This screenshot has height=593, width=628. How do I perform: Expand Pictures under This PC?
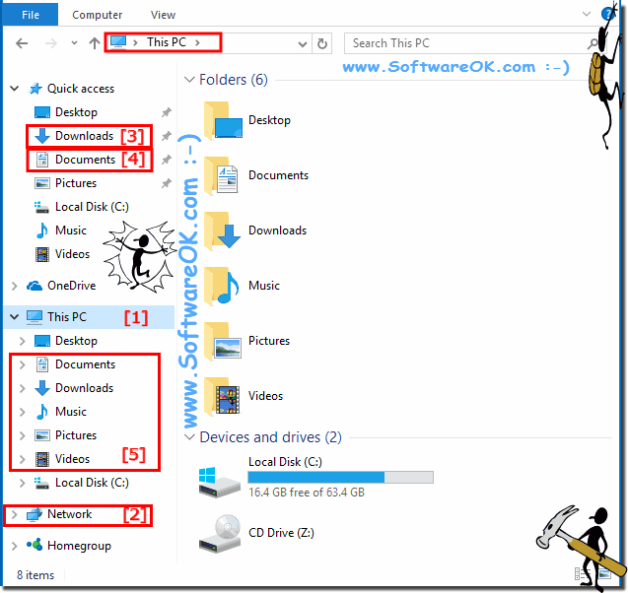23,435
